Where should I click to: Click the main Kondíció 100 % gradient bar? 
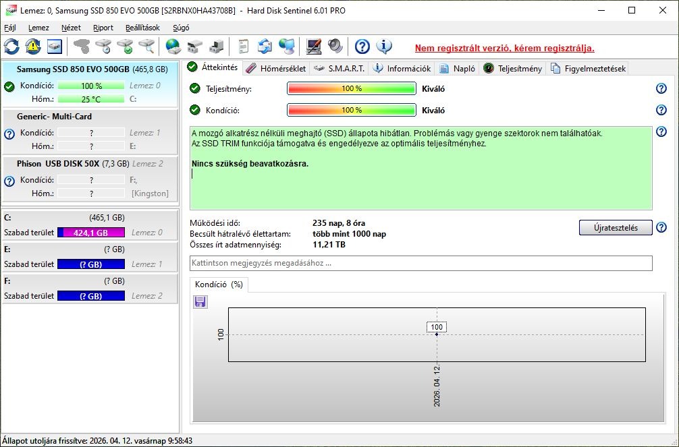click(351, 110)
